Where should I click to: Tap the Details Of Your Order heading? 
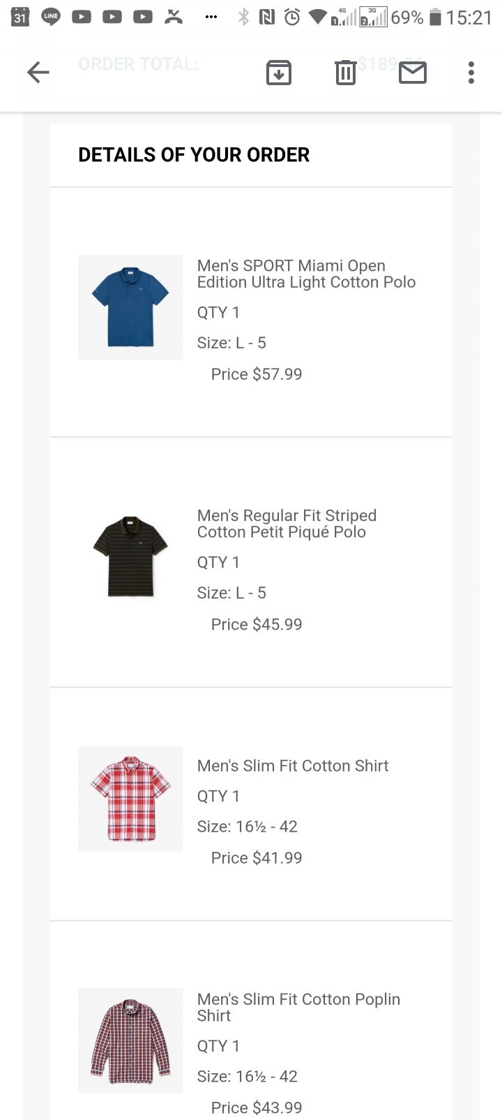tap(194, 155)
